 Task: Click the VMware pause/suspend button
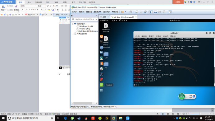122,12
